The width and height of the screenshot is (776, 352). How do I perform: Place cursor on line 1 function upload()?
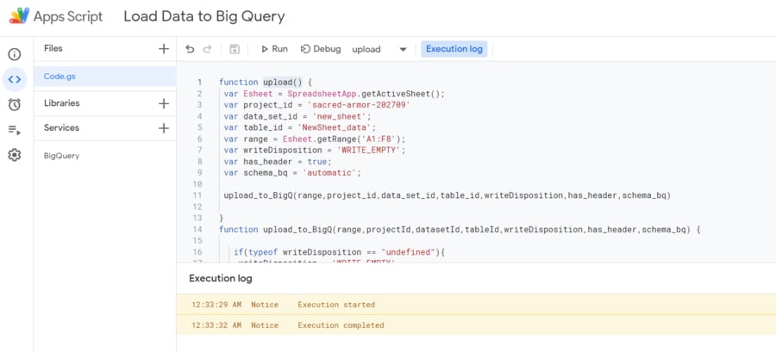(x=266, y=83)
